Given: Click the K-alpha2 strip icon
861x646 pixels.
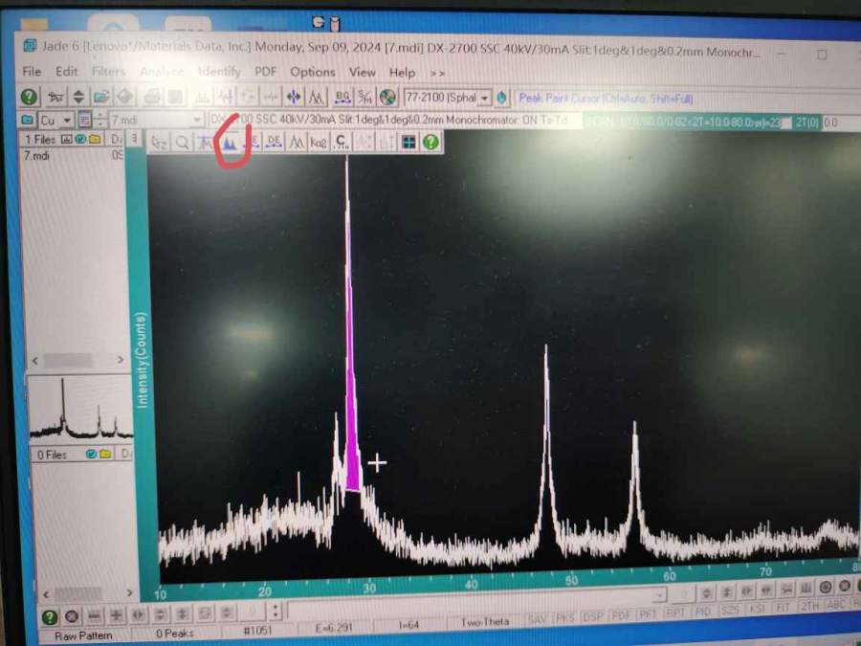Looking at the screenshot, I should click(x=319, y=142).
